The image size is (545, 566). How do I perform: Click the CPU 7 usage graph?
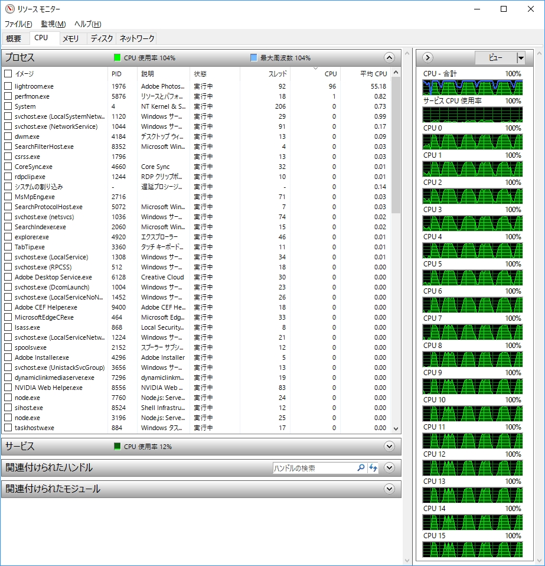coord(472,332)
